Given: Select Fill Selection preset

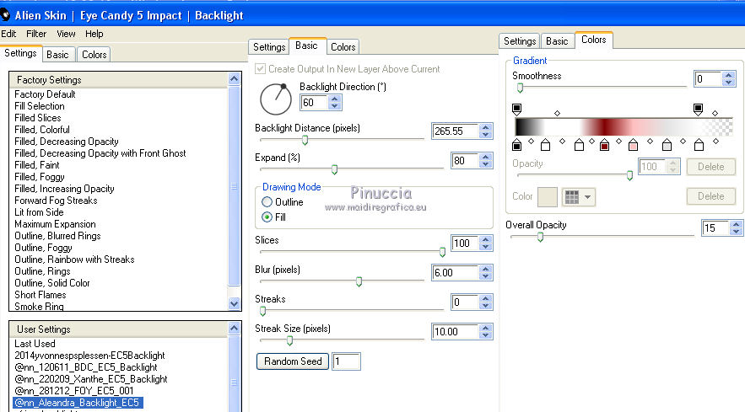Looking at the screenshot, I should point(40,106).
